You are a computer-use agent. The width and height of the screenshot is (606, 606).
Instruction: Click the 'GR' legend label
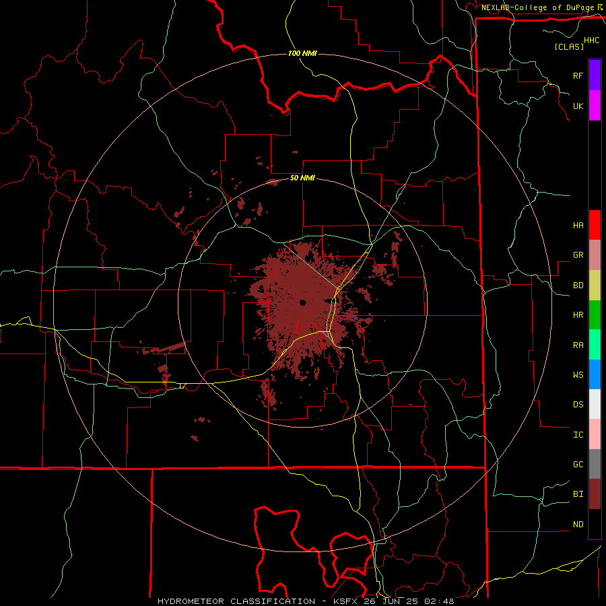[x=578, y=255]
